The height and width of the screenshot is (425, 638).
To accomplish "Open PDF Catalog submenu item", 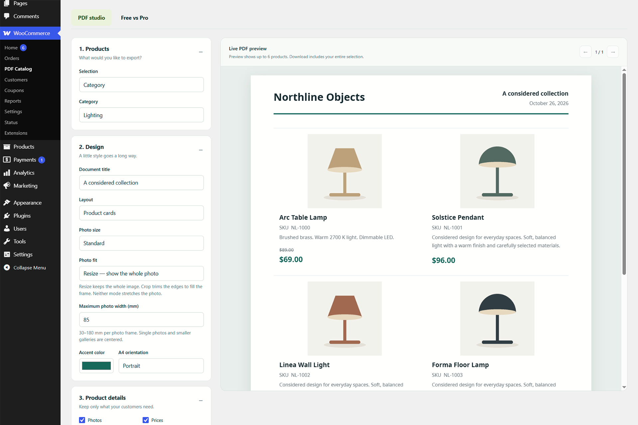I will pyautogui.click(x=18, y=69).
